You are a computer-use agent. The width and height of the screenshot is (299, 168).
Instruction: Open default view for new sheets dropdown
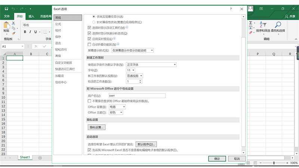135,76
